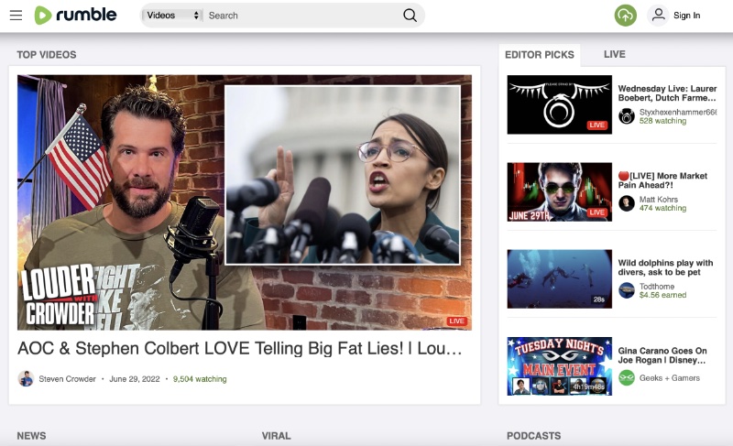Click Todthome channel name

coord(657,287)
